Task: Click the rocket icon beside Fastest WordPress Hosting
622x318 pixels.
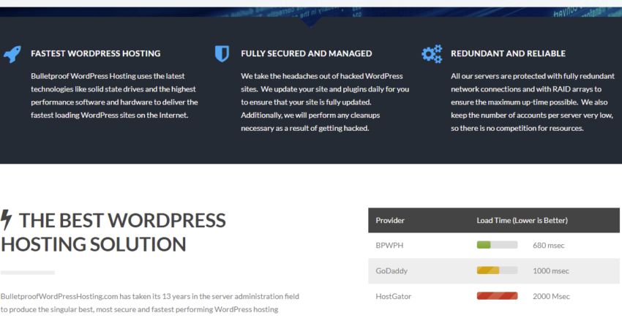Action: [x=12, y=54]
